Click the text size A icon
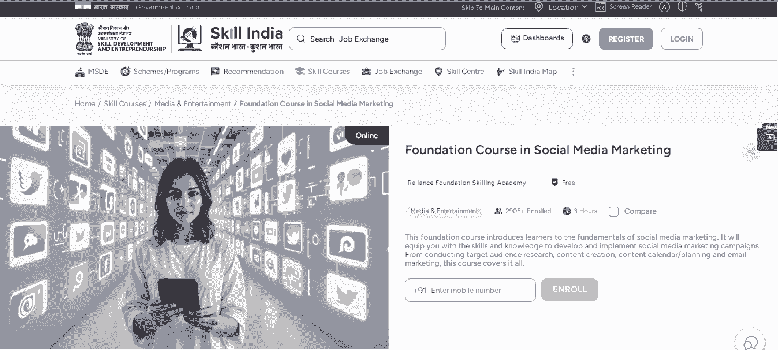The image size is (778, 350). click(x=664, y=7)
